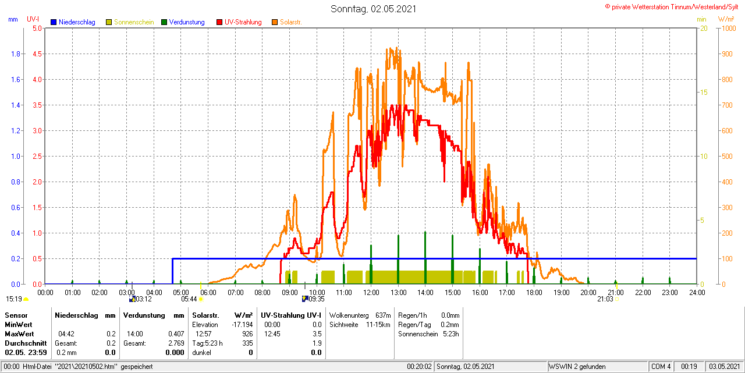Click the blue Niederschlag legend swatch

tap(54, 22)
